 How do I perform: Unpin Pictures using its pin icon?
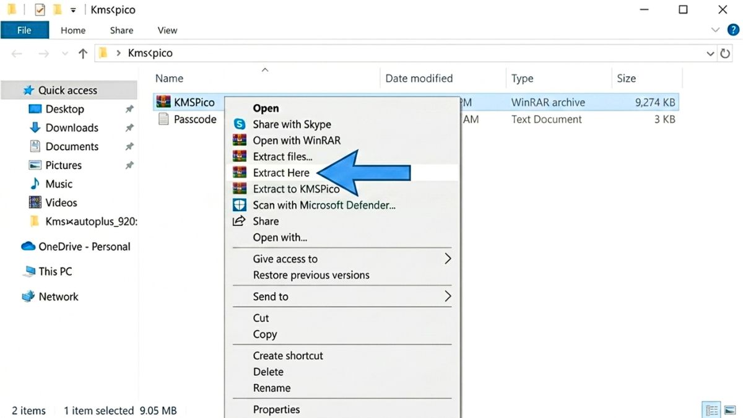tap(129, 165)
